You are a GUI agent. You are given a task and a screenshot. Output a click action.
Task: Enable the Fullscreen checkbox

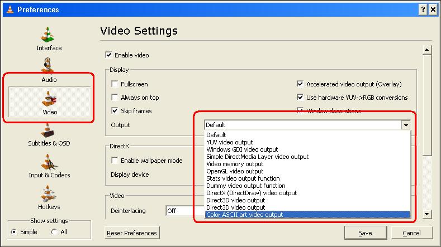click(x=115, y=84)
